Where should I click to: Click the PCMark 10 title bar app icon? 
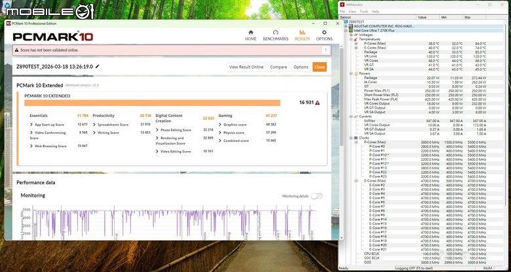coord(9,24)
